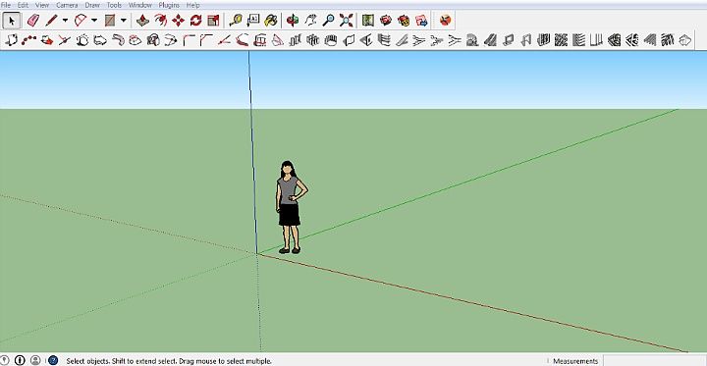
Task: Choose the Offset tool
Action: click(160, 21)
